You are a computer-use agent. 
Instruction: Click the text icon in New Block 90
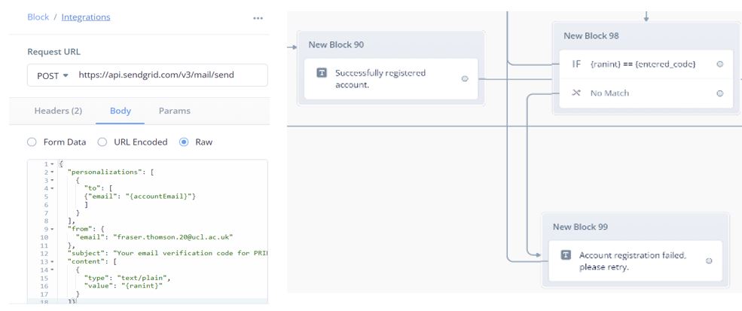coord(322,73)
